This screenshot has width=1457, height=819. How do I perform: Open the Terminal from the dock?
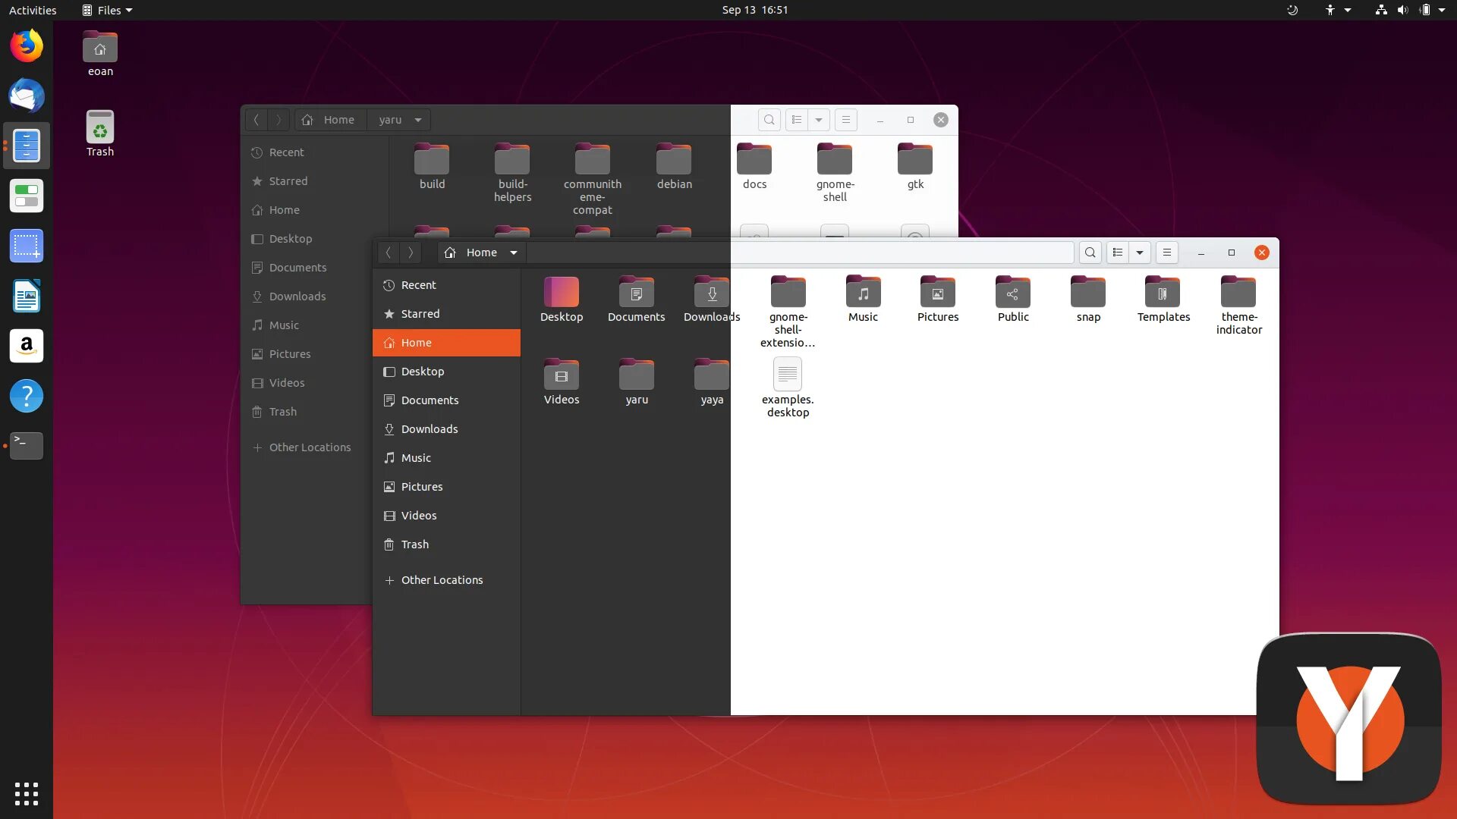tap(27, 445)
